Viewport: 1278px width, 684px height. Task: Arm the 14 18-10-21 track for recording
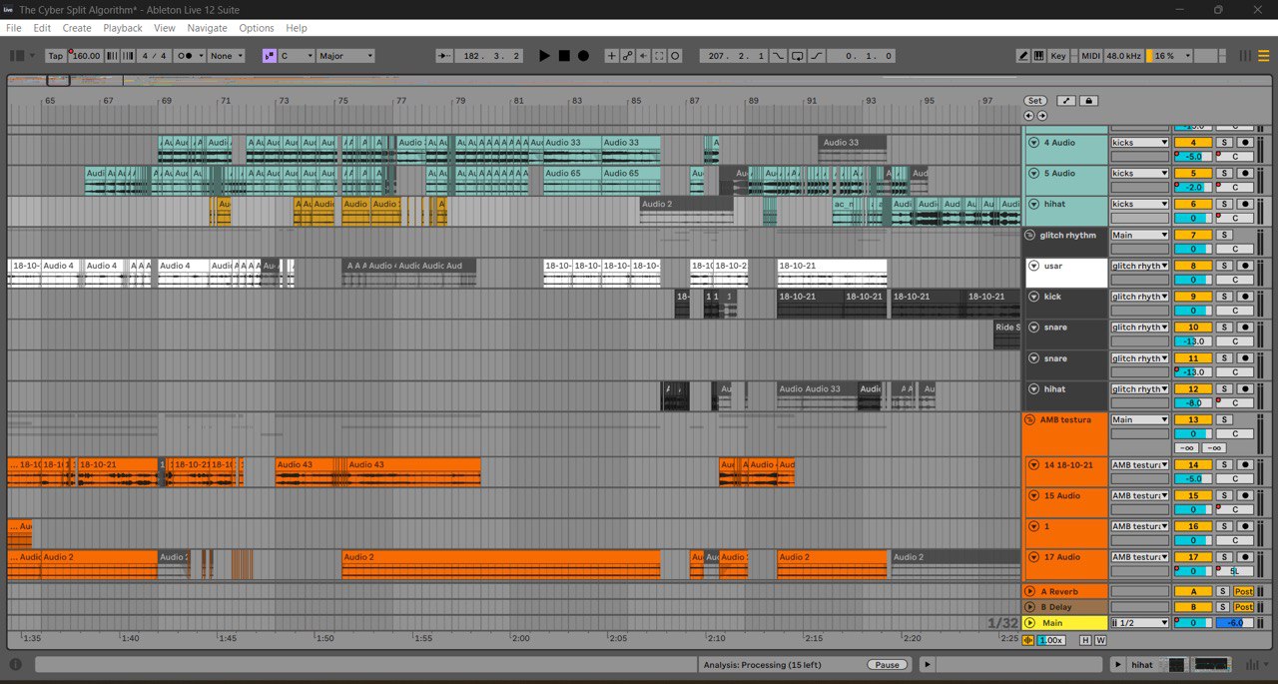1244,465
